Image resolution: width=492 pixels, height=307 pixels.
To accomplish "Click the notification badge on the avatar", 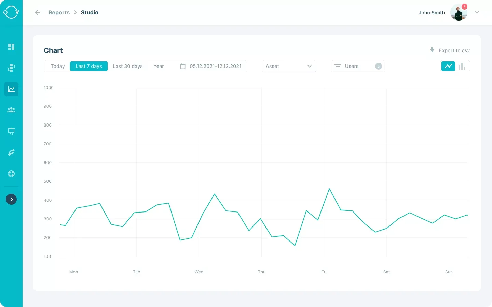I will (x=464, y=6).
